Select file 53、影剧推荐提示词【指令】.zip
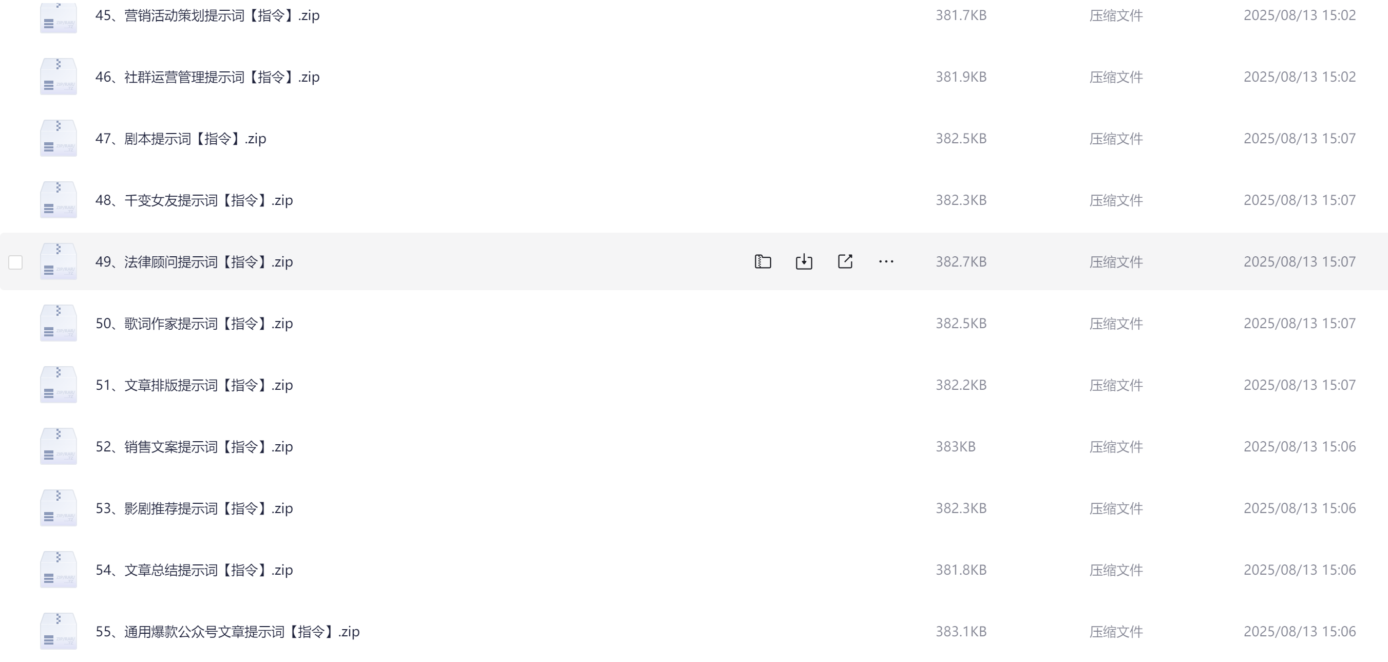Image resolution: width=1388 pixels, height=662 pixels. 194,508
